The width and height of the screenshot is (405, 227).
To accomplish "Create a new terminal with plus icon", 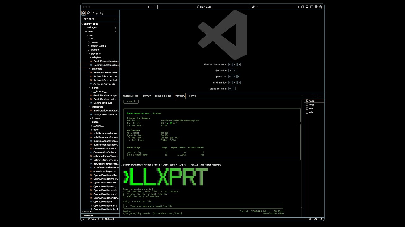I will (x=303, y=96).
